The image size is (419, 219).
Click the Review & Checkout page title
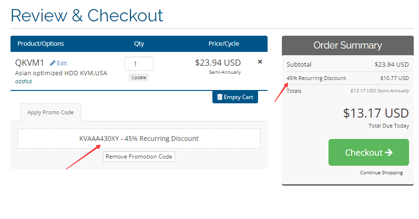click(x=87, y=15)
